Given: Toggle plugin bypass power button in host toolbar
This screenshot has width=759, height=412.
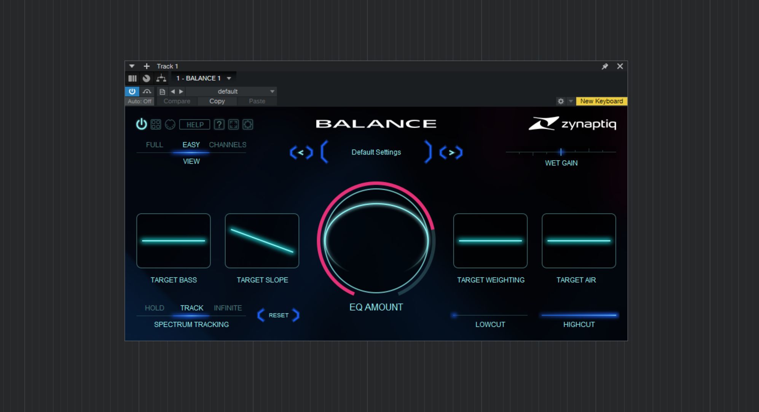Looking at the screenshot, I should point(132,91).
